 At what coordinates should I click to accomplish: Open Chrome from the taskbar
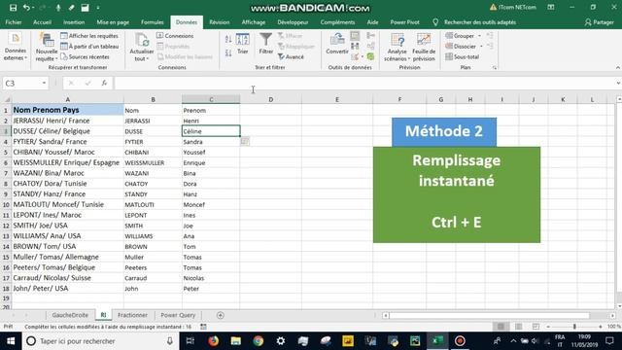click(259, 341)
